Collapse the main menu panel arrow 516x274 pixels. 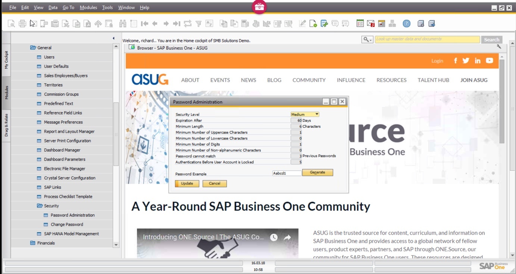[113, 38]
